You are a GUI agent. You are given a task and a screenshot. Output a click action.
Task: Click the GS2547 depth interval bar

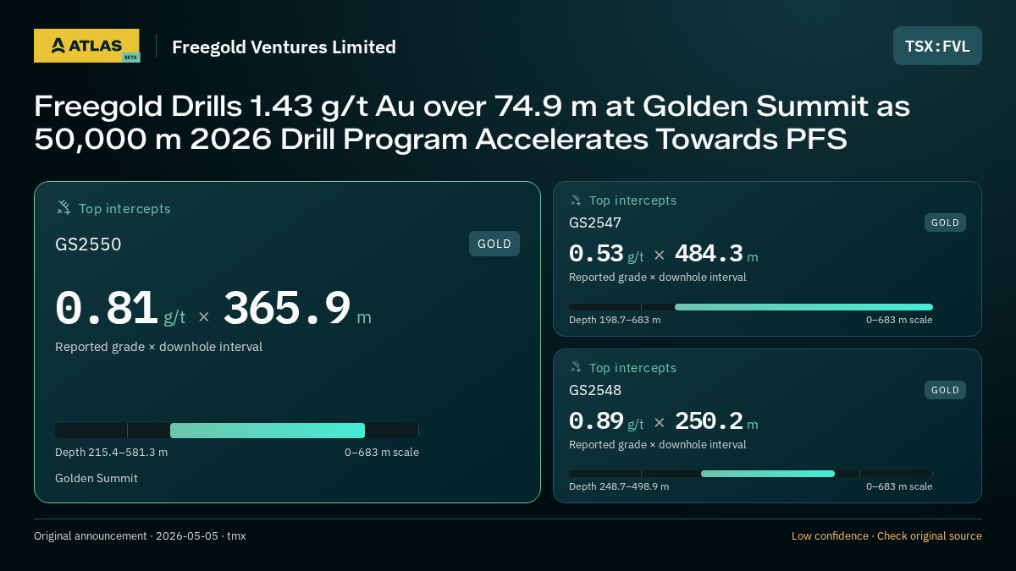pos(751,307)
